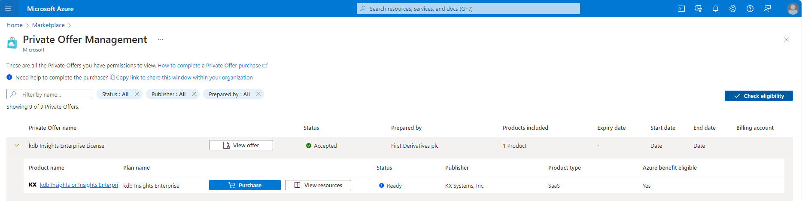Open portal settings gear
The image size is (802, 201).
tap(733, 9)
